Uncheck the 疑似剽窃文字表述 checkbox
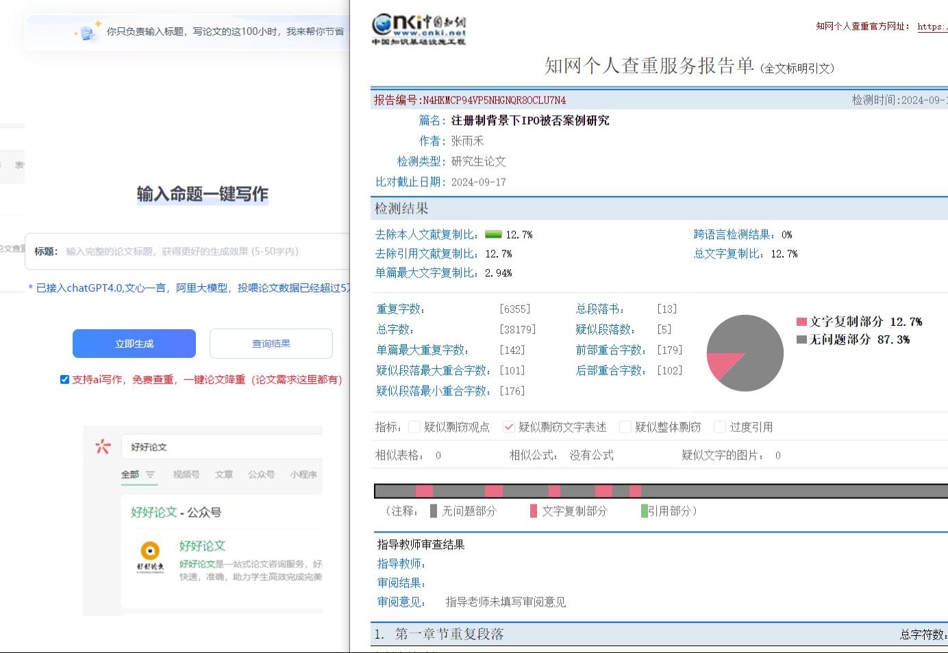This screenshot has width=948, height=653. click(508, 427)
